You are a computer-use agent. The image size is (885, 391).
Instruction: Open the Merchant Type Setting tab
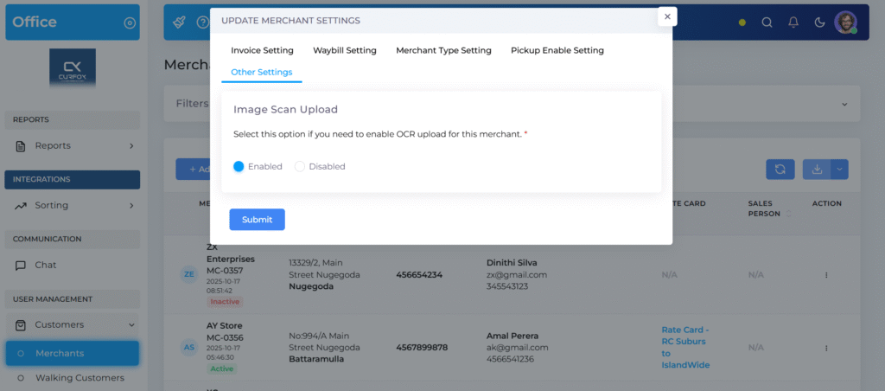coord(443,50)
